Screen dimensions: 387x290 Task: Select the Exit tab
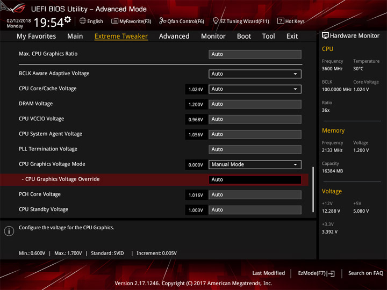(x=292, y=37)
